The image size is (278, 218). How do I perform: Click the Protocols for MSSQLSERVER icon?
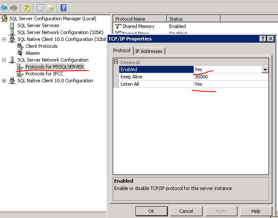coord(20,67)
